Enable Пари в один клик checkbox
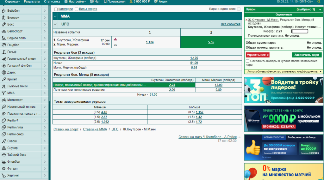 239,9
